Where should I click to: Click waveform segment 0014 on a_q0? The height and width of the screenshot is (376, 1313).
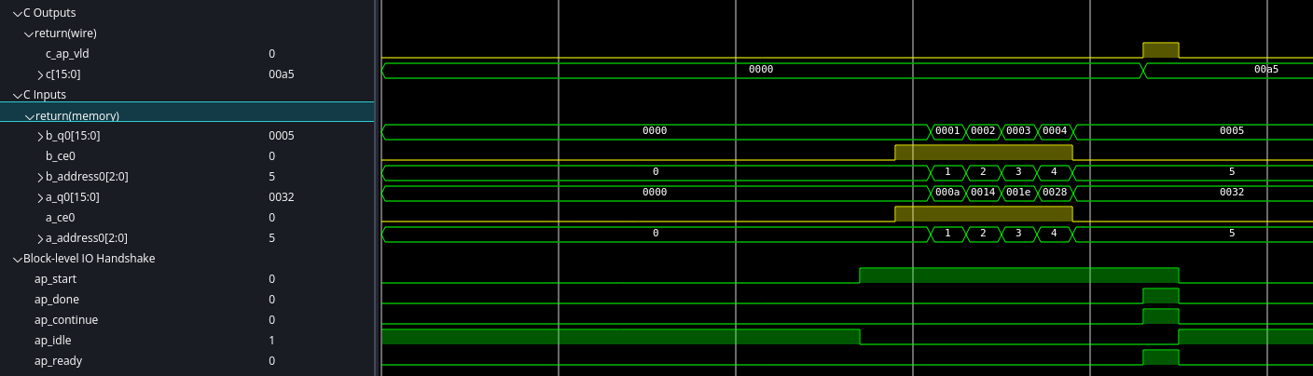pyautogui.click(x=983, y=193)
